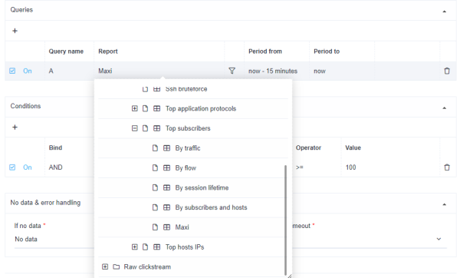Add a new query with the plus icon
460x278 pixels.
pyautogui.click(x=15, y=31)
